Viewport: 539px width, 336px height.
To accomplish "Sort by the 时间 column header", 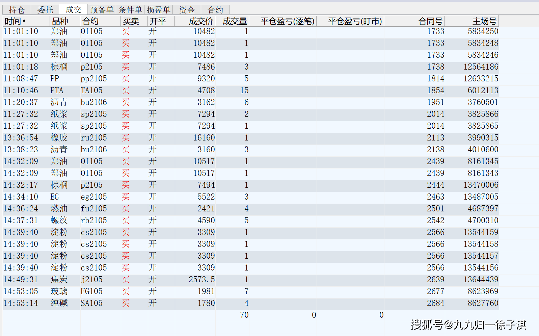I will [26, 21].
